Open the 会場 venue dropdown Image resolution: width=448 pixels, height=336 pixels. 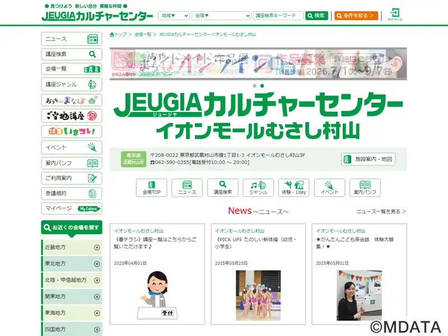(x=221, y=16)
